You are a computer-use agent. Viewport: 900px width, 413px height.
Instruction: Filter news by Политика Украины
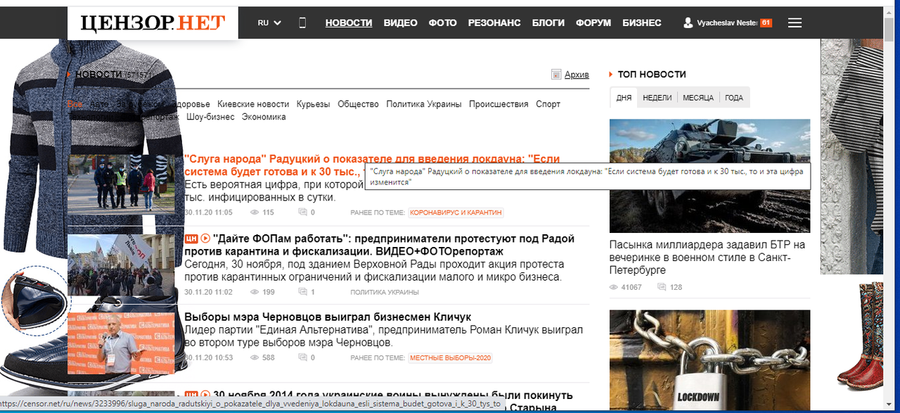tap(424, 104)
